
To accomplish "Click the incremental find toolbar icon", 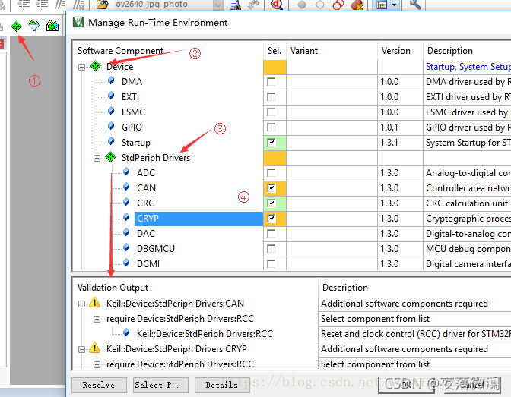I will point(253,5).
